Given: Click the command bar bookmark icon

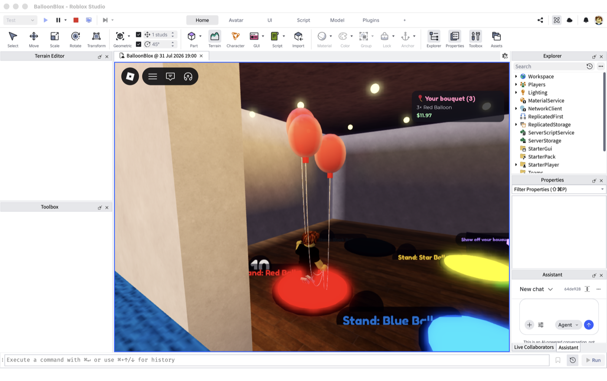Looking at the screenshot, I should [x=558, y=360].
